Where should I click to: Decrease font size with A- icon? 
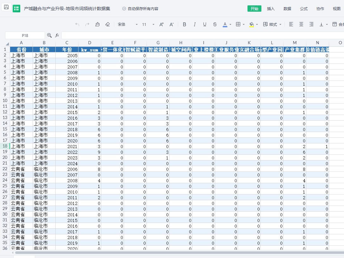point(172,24)
